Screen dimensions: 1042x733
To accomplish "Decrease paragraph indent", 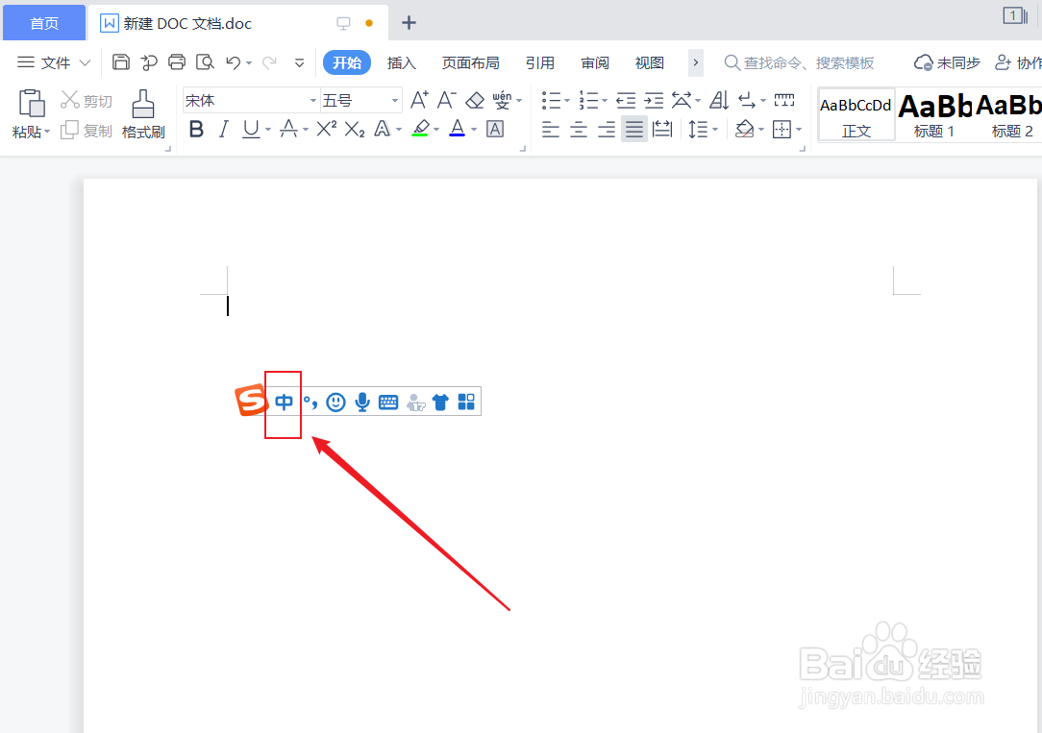I will coord(626,100).
